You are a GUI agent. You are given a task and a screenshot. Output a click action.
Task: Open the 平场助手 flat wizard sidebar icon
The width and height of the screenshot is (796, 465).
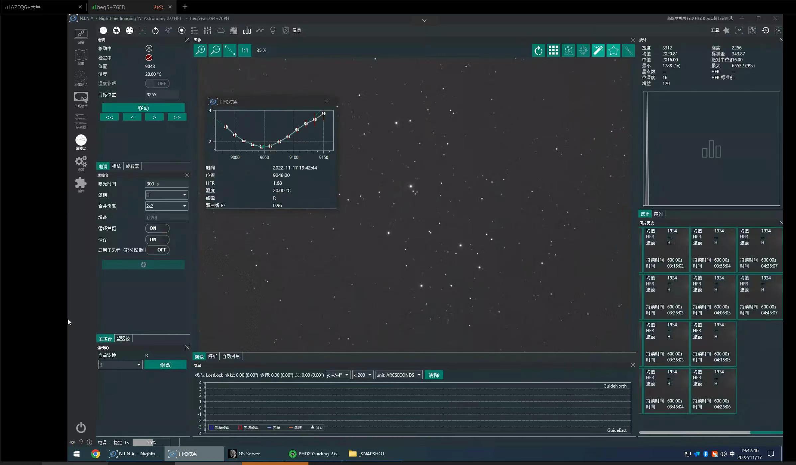[x=81, y=99]
